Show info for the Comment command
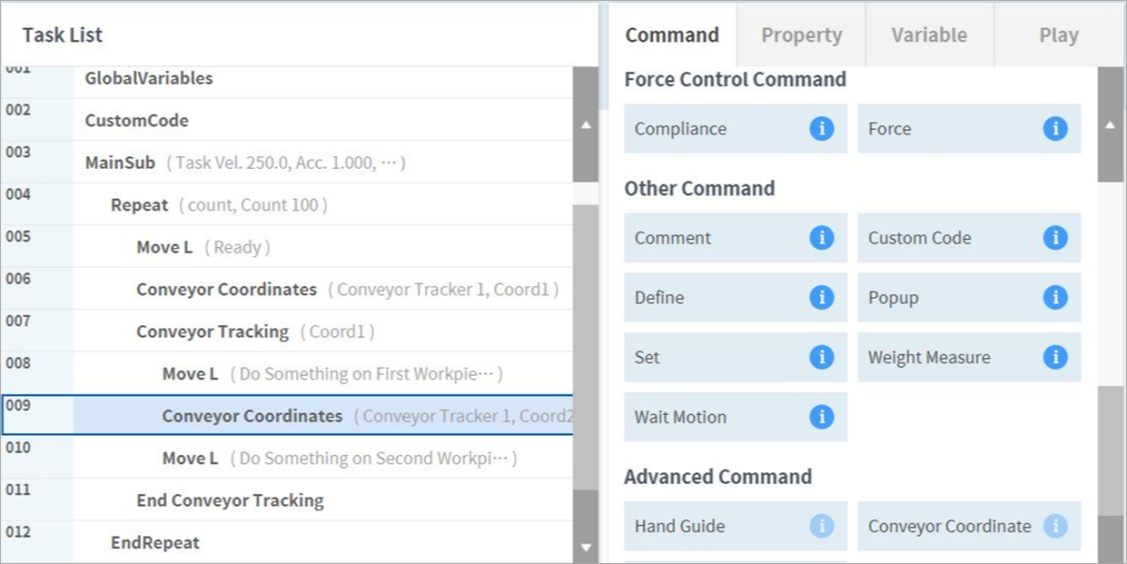 (x=821, y=238)
